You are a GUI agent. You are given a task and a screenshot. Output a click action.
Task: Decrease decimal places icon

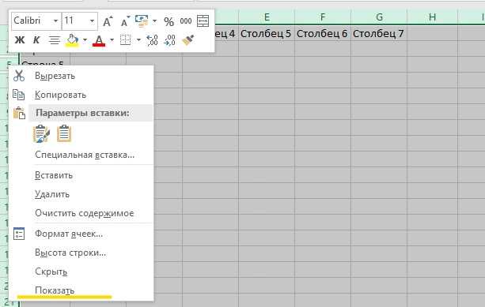coord(169,40)
